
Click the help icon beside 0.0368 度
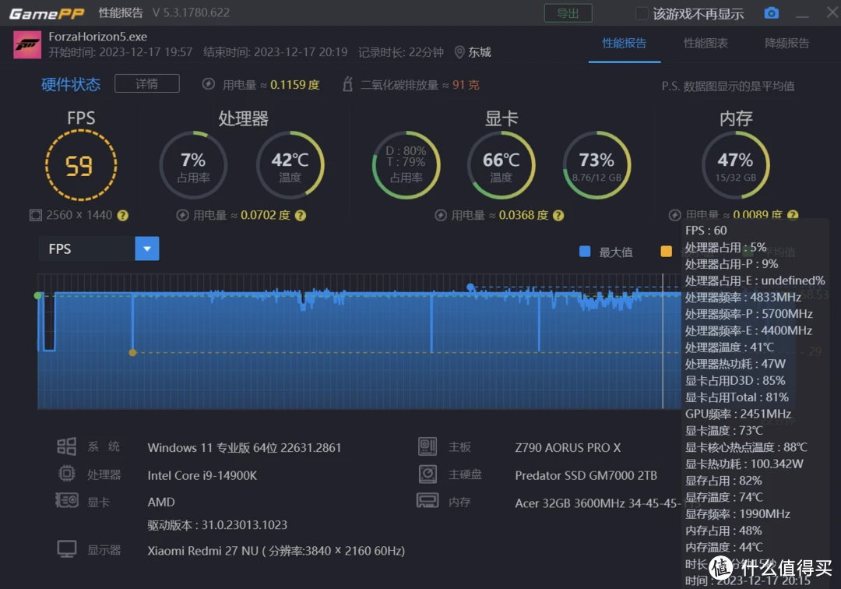point(558,216)
